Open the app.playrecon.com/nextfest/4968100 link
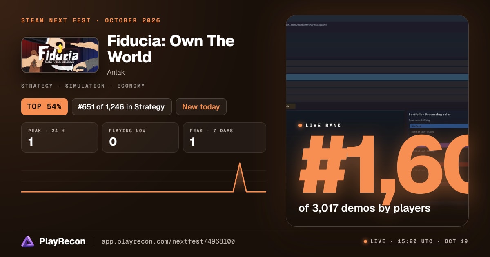The height and width of the screenshot is (257, 490). pos(168,241)
